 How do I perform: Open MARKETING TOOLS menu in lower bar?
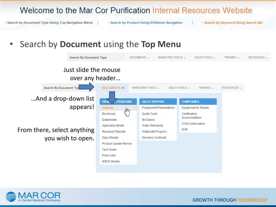[146, 88]
